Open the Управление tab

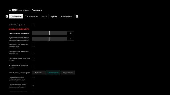tap(32, 16)
